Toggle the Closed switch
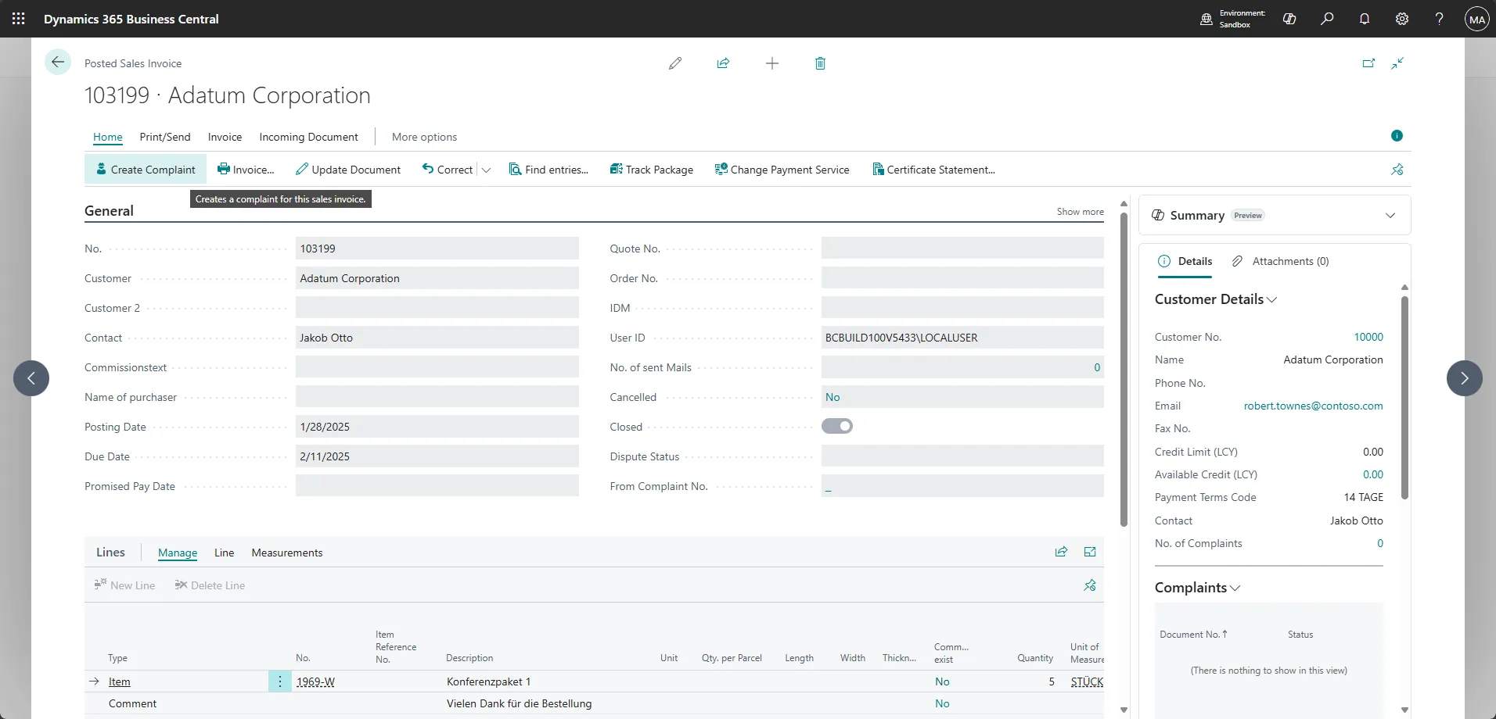 click(837, 426)
